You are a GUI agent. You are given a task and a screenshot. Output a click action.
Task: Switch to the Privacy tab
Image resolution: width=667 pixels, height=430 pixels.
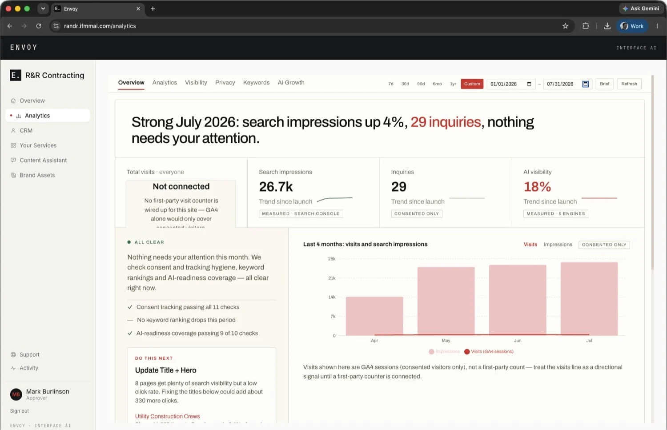[x=225, y=83]
